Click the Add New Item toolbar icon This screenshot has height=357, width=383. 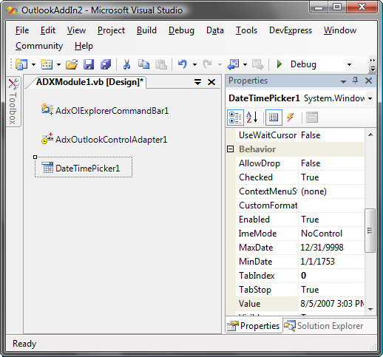[x=47, y=64]
